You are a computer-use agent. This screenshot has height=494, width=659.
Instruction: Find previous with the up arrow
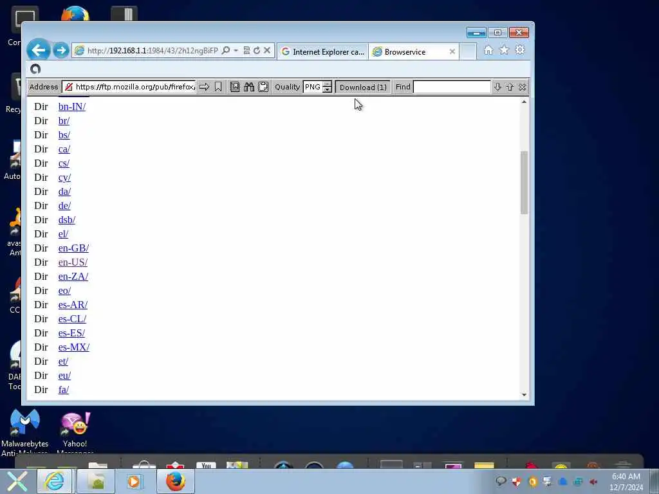tap(510, 87)
